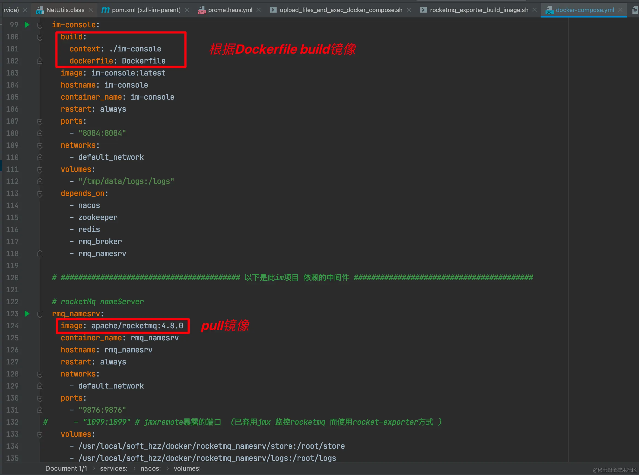Select services breadcrumb in status bar

coord(113,468)
